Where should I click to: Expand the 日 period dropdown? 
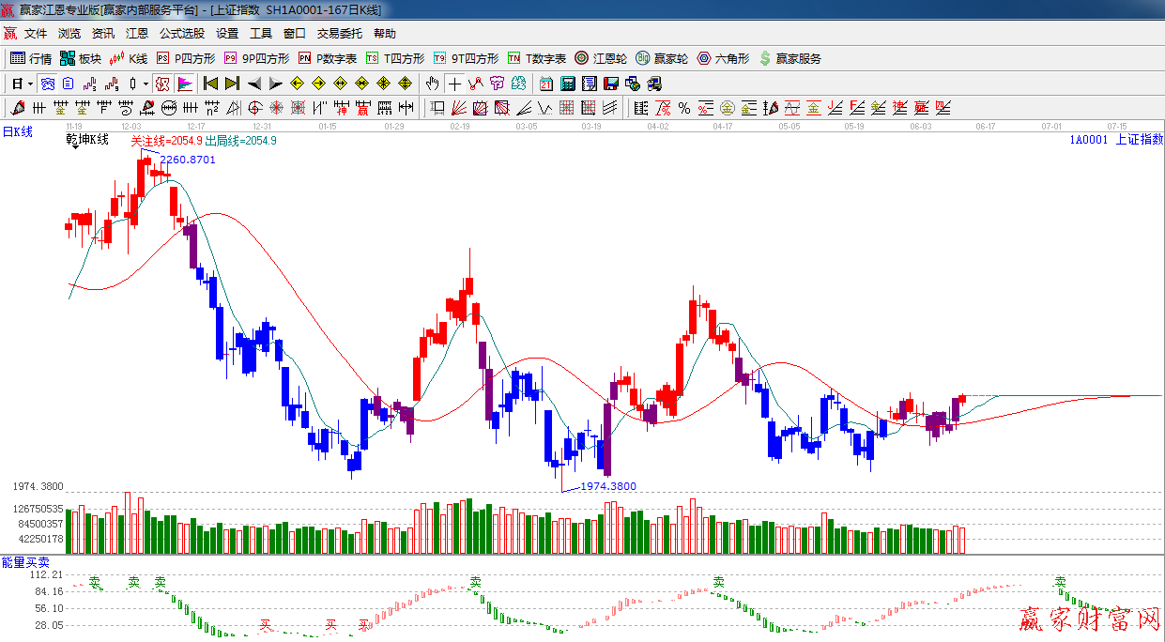(30, 84)
